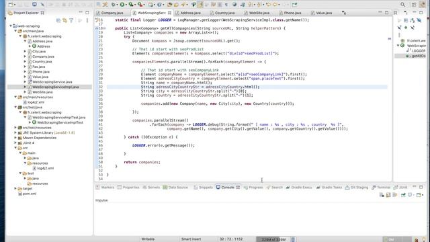Select WebScrapingServiceImpl.java in Project Explorer
The width and height of the screenshot is (430, 242).
(55, 87)
